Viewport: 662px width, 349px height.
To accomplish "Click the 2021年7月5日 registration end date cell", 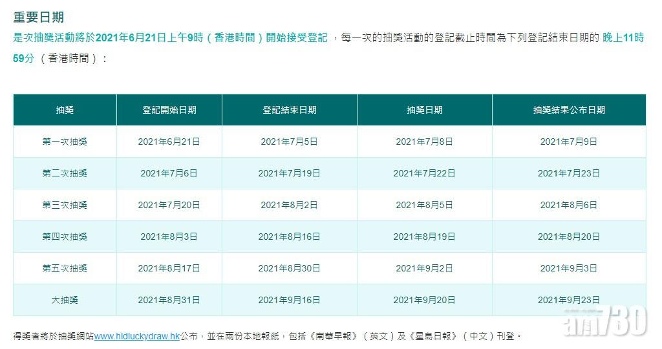I will 289,142.
